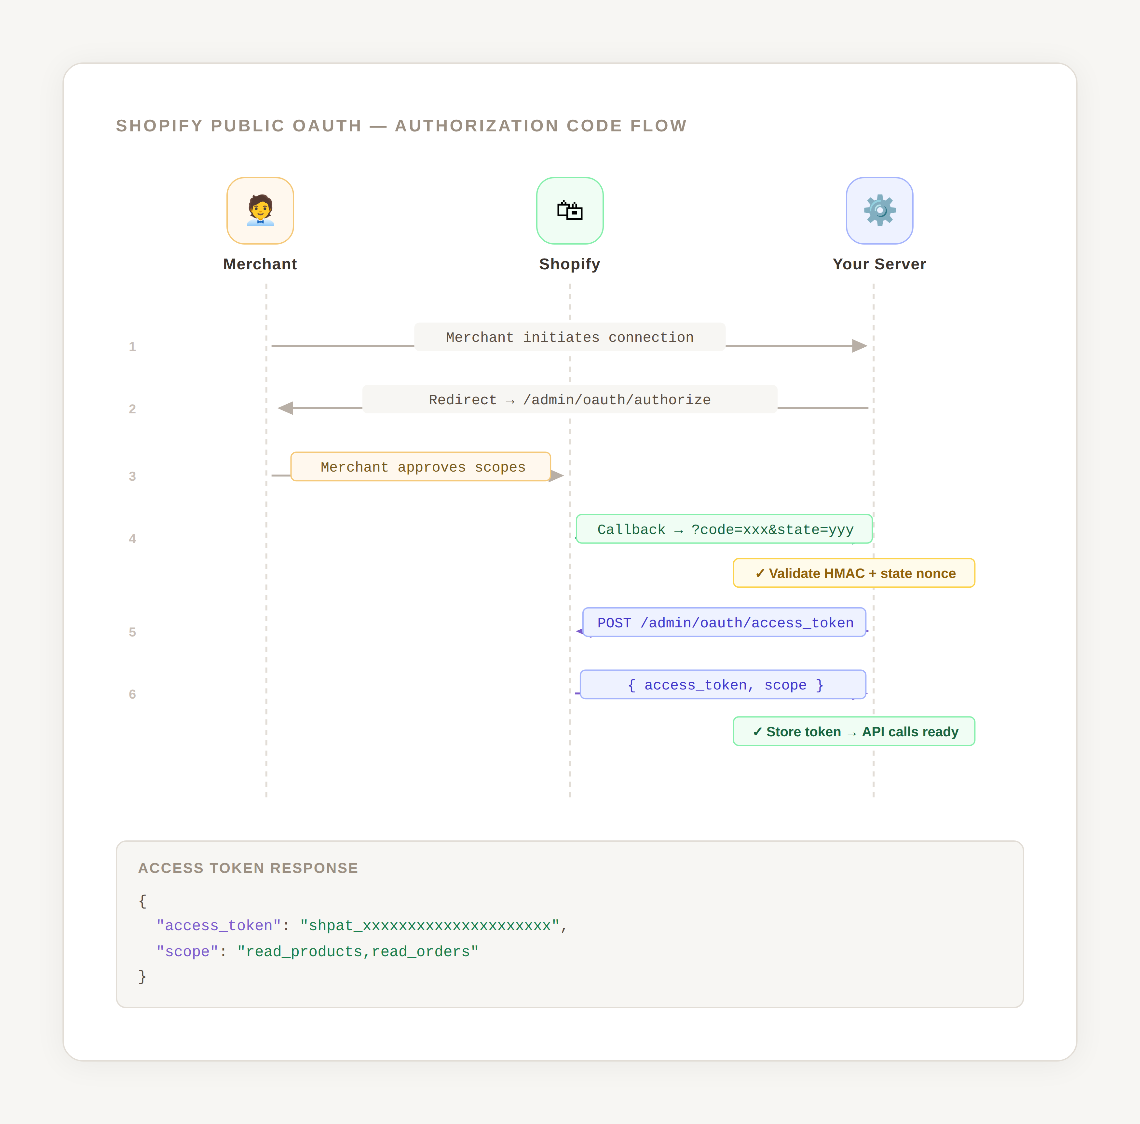The width and height of the screenshot is (1140, 1124).
Task: Click the Validate HMAC + state nonce note
Action: tap(854, 573)
